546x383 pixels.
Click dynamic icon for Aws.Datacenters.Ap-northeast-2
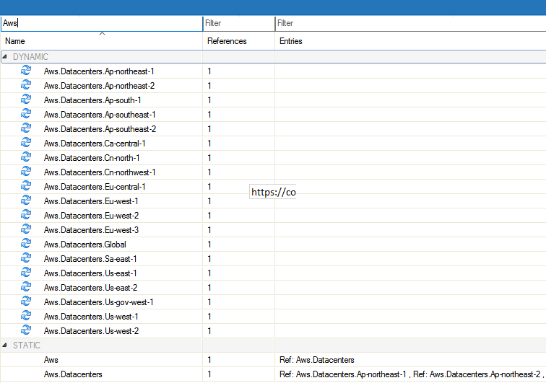point(26,85)
